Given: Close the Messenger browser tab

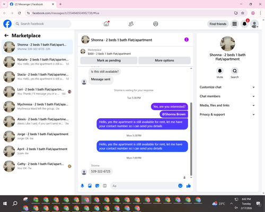Looking at the screenshot, I should point(53,4).
